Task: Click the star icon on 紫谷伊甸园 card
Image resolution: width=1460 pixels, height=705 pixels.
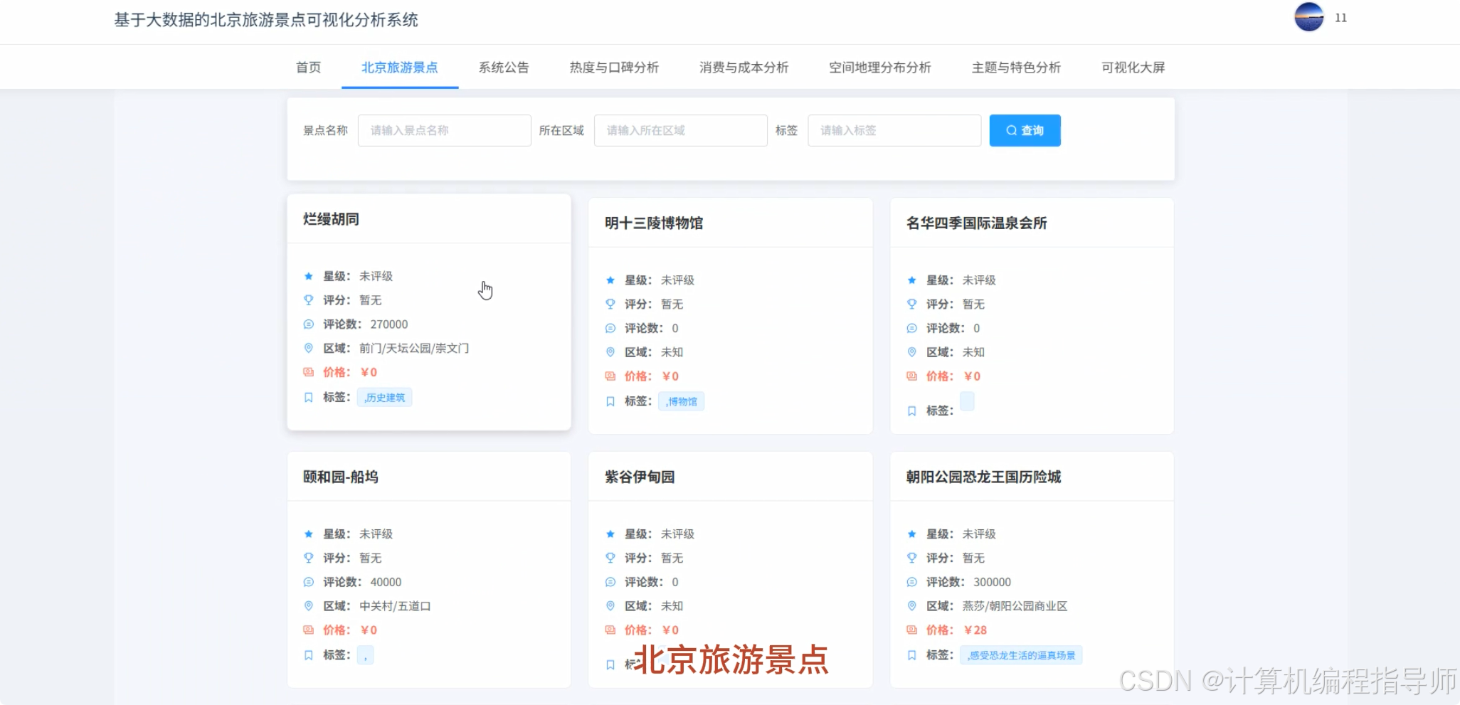Action: [x=610, y=534]
